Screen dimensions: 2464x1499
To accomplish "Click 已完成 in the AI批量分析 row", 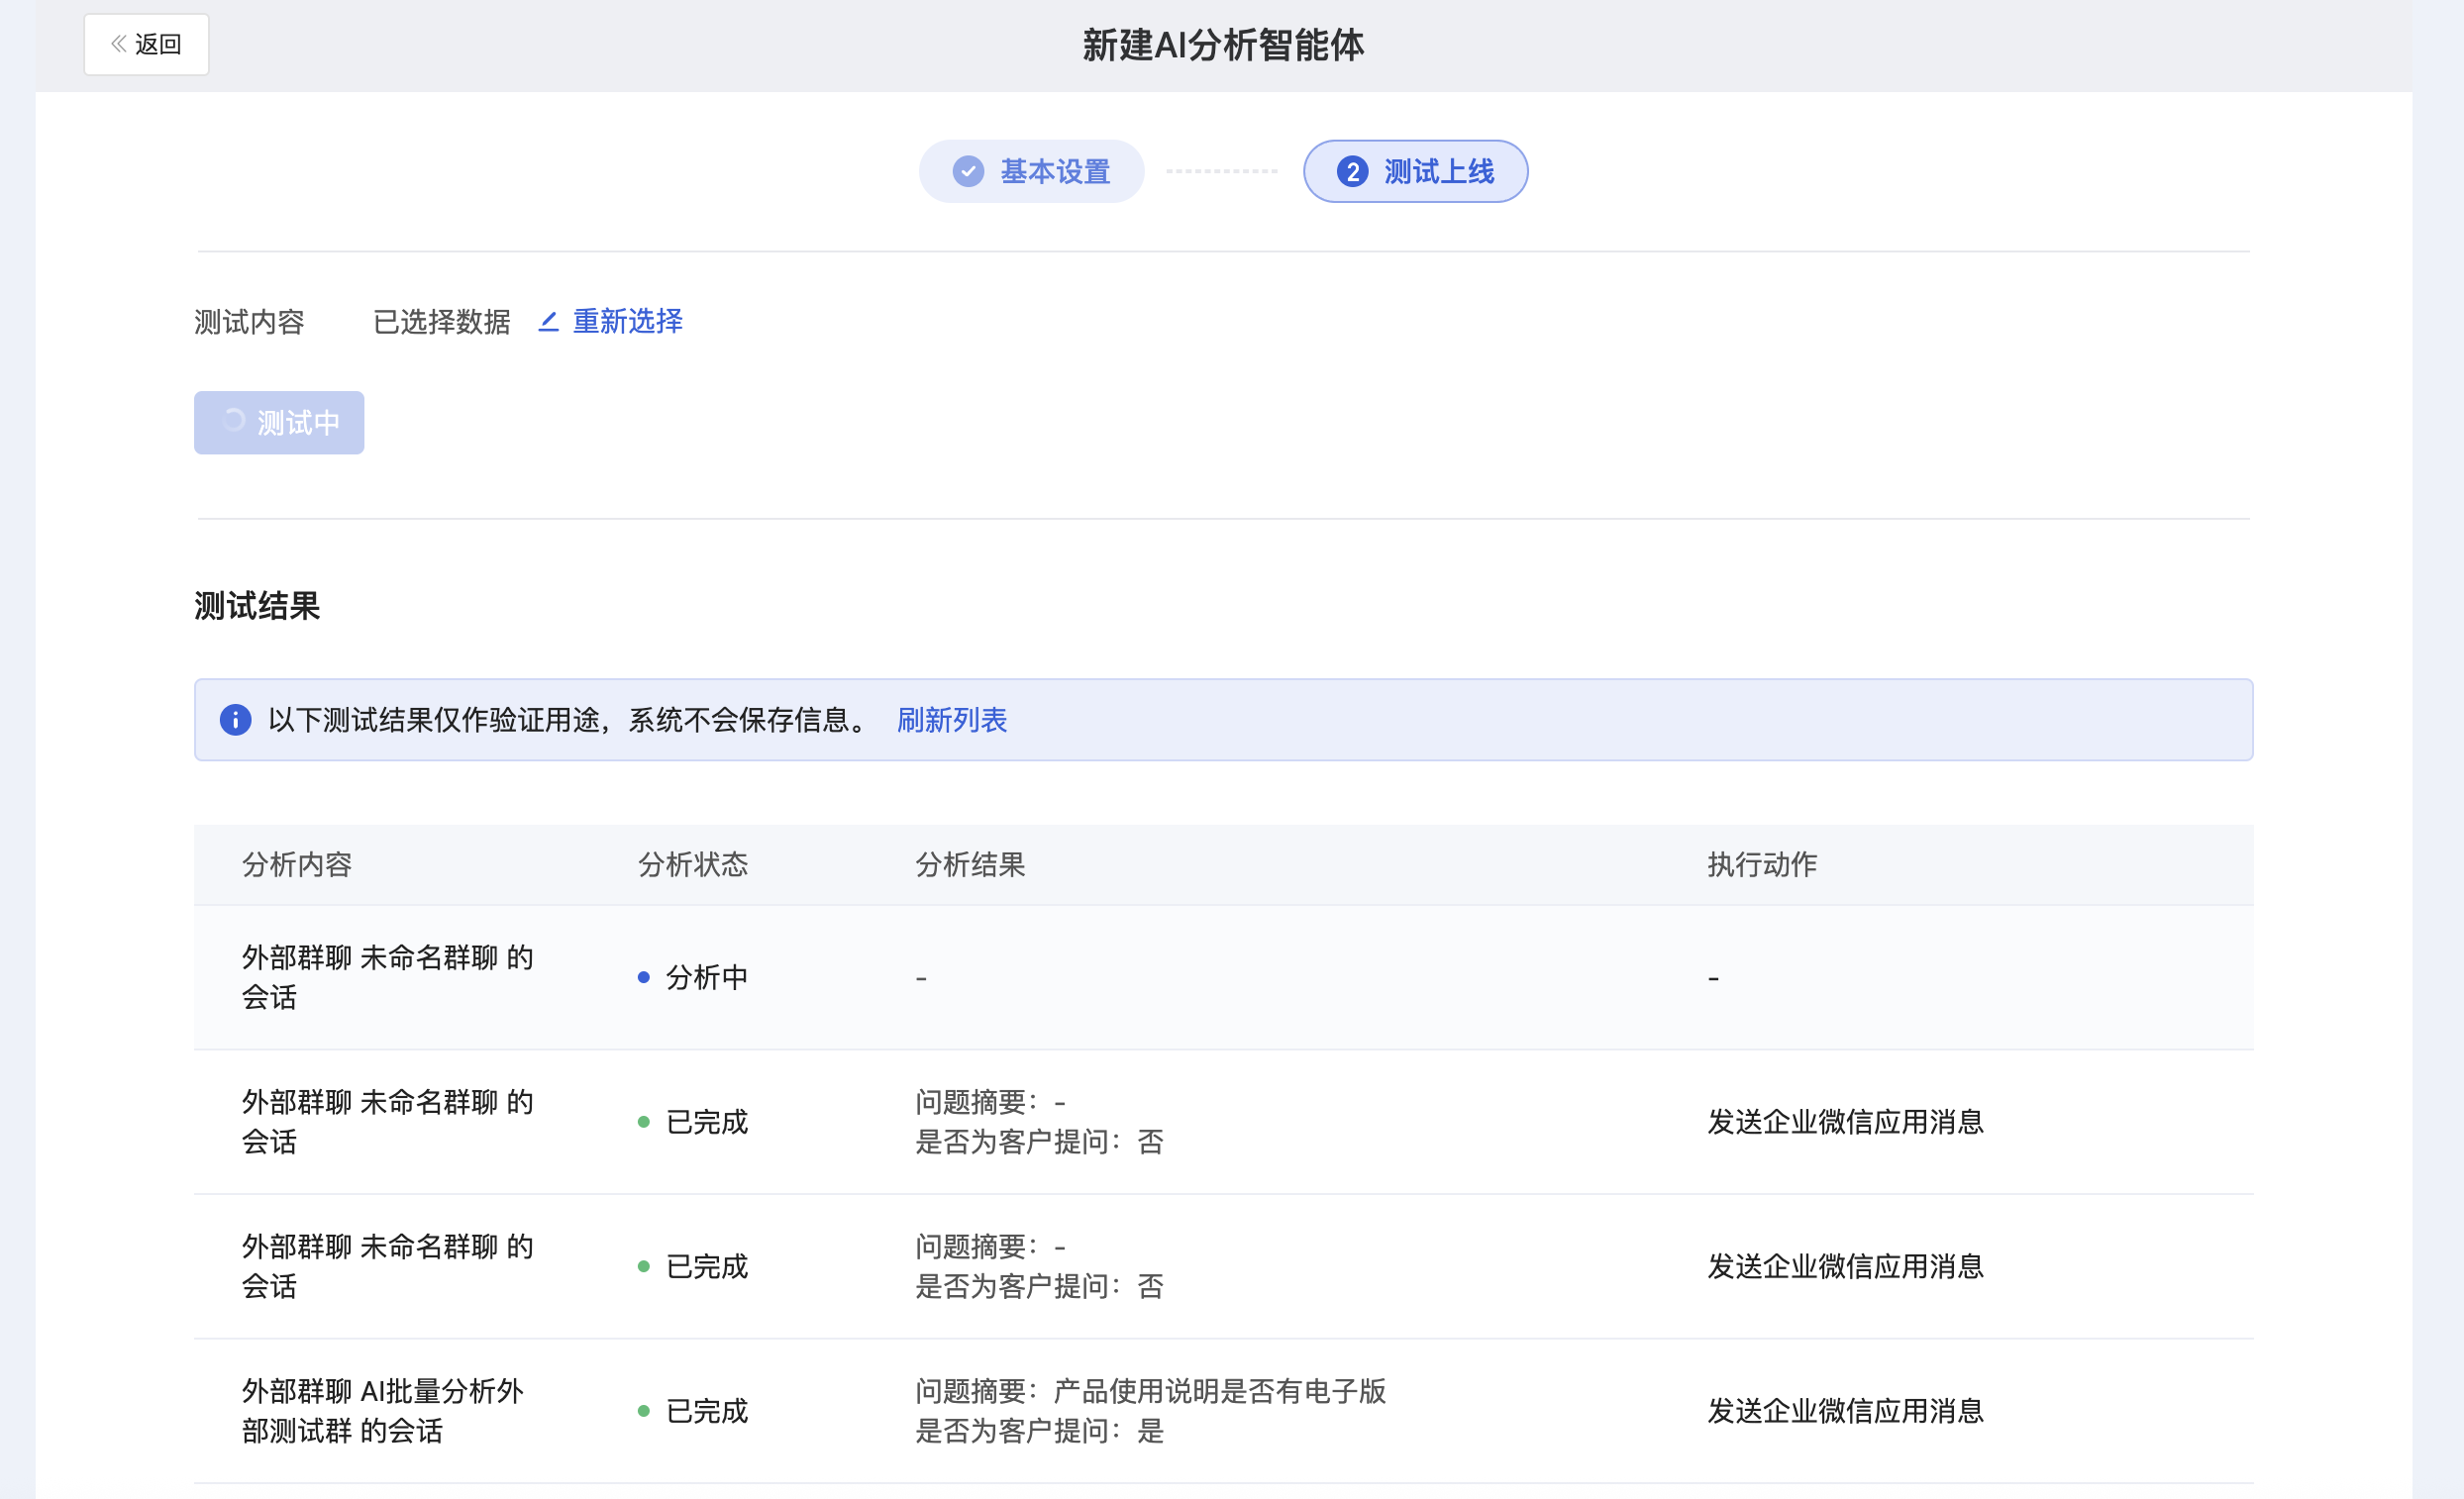I will coord(707,1411).
